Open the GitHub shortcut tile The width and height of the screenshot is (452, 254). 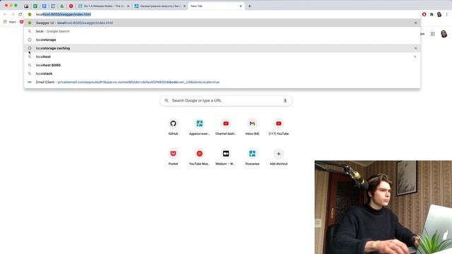click(x=173, y=127)
